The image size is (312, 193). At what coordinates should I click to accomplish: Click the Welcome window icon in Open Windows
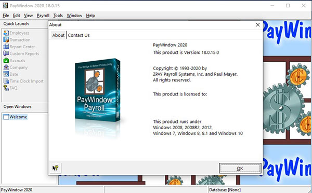[x=6, y=117]
